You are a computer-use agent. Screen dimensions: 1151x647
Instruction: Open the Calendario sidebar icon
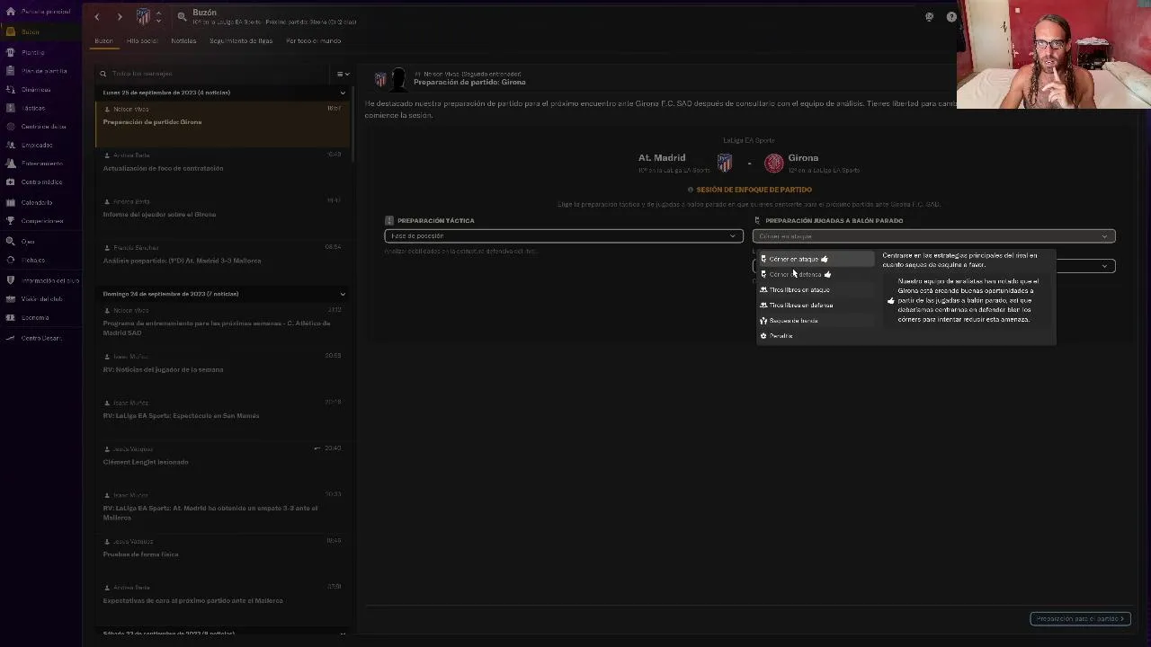point(10,202)
